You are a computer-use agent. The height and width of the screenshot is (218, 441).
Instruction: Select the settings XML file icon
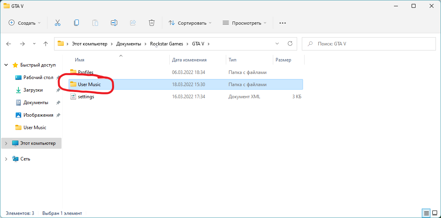coord(73,97)
